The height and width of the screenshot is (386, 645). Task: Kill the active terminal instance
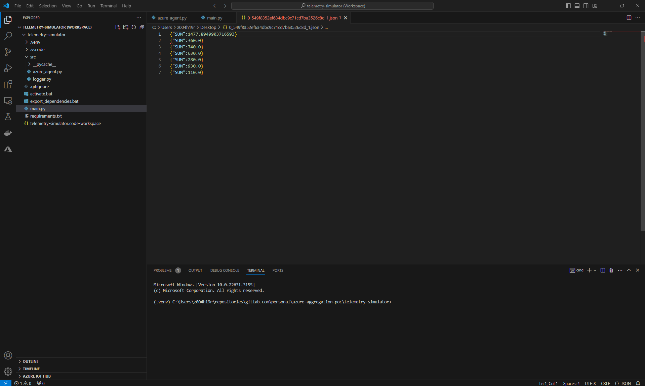click(611, 270)
